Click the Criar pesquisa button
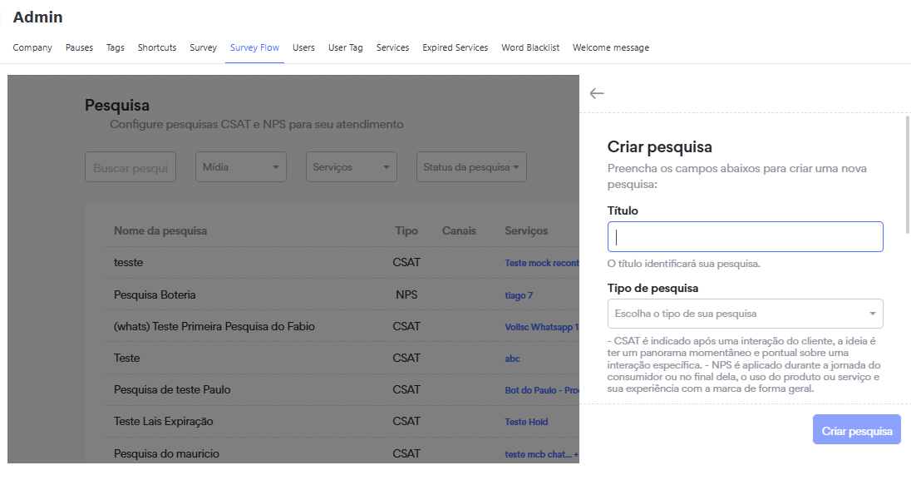The image size is (911, 495). (857, 429)
